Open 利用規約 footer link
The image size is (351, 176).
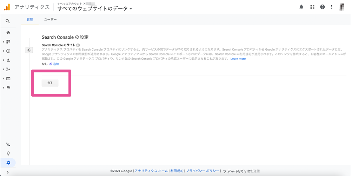tap(177, 171)
